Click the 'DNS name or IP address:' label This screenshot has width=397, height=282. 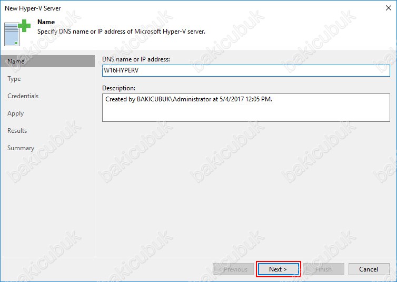[x=136, y=59]
